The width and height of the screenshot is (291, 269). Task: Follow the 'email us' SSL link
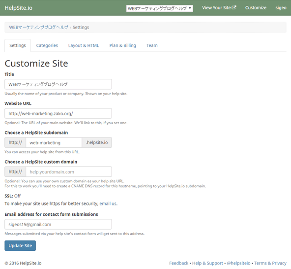pos(108,203)
